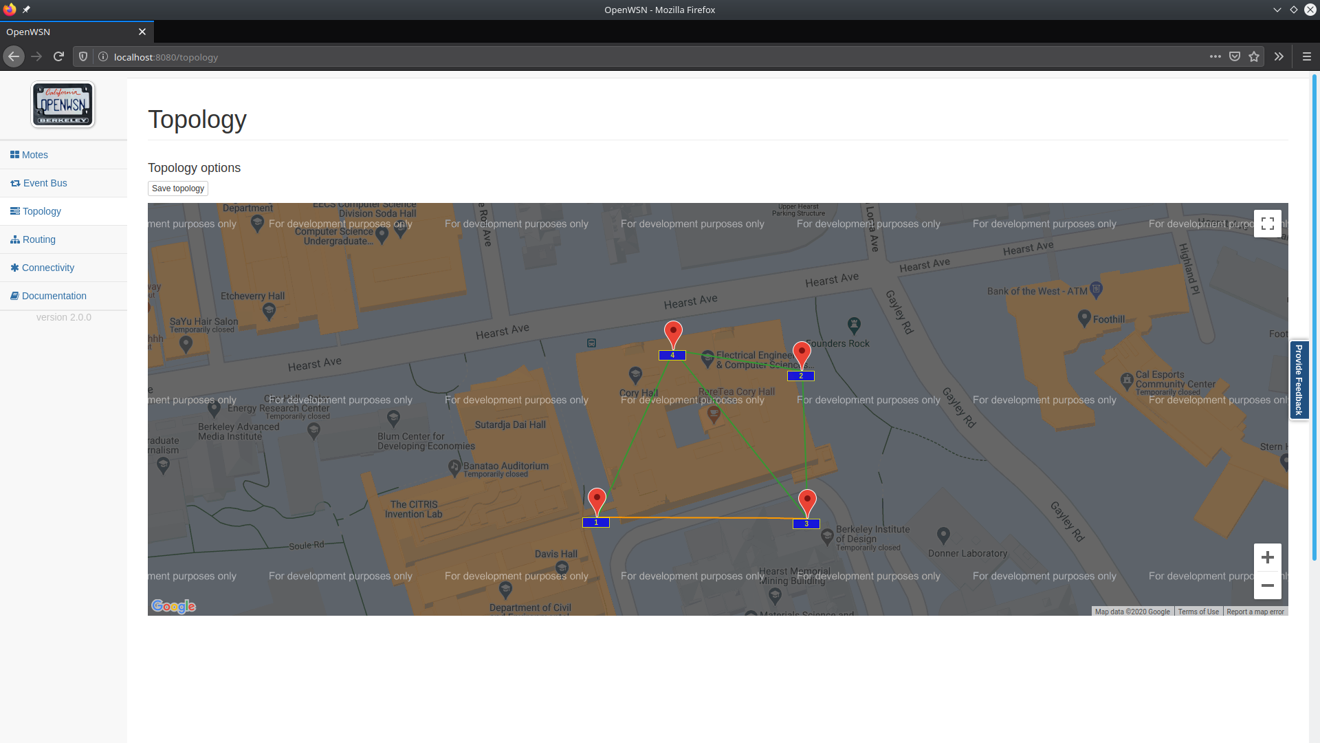Click the Banatao Auditorium map pin

[454, 468]
